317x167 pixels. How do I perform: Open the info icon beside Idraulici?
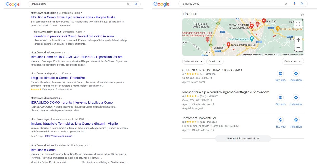coord(302,15)
